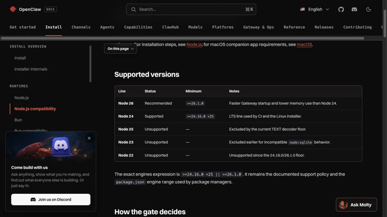
Task: Click the Status column header
Action: (150, 91)
